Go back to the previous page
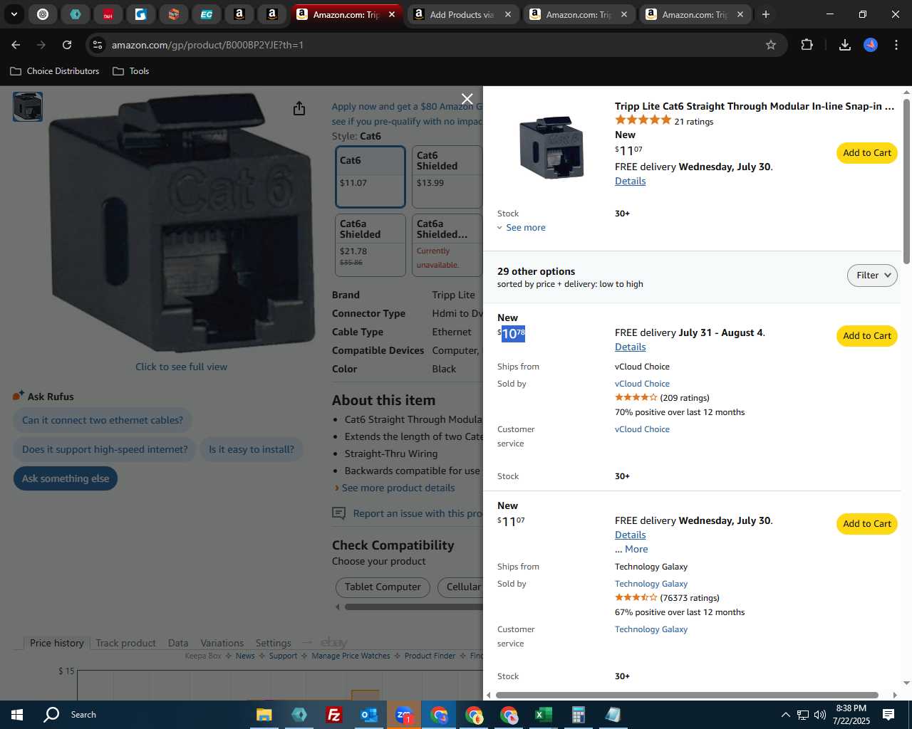912x729 pixels. point(16,45)
